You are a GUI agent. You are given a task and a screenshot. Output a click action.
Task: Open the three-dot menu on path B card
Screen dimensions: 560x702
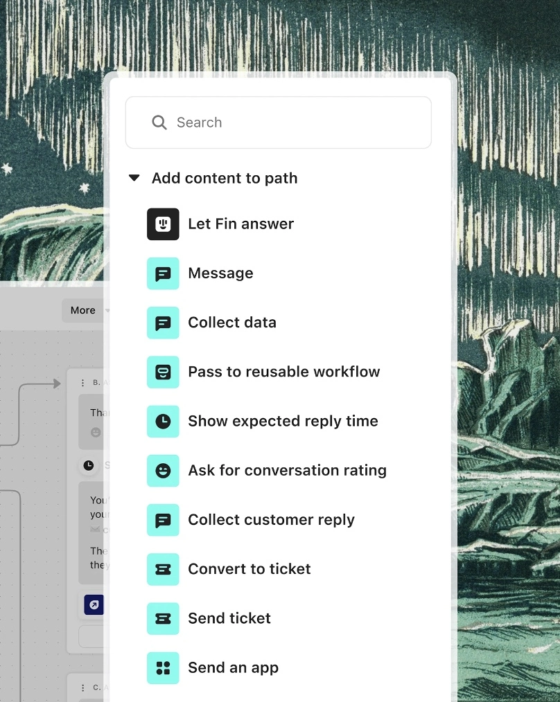pyautogui.click(x=83, y=382)
